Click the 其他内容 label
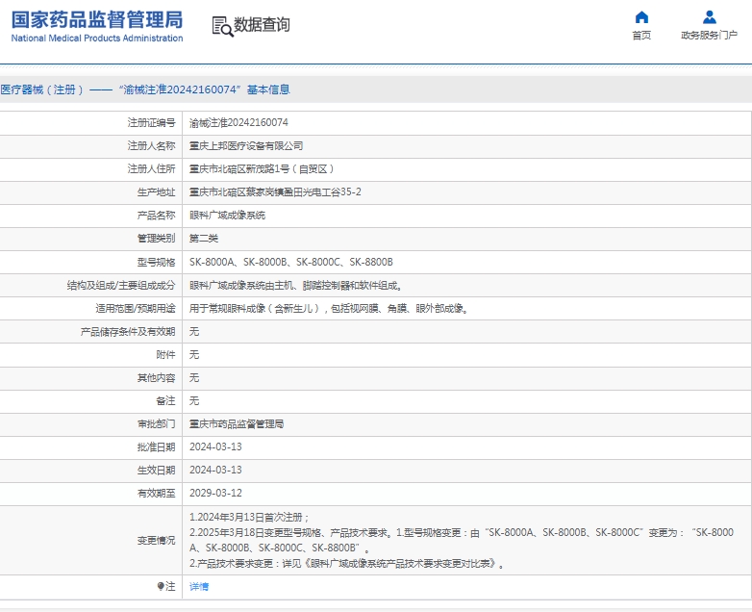This screenshot has height=612, width=752. tap(157, 377)
